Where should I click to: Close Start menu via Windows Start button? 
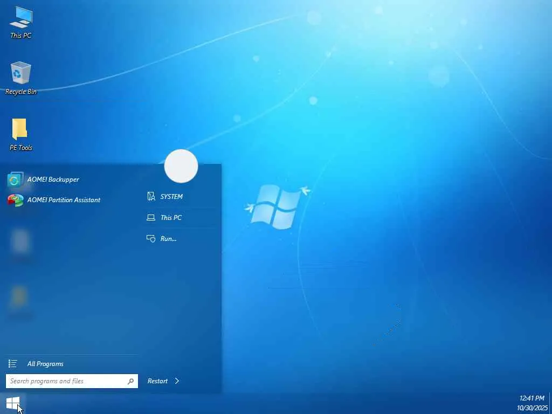[x=13, y=403]
